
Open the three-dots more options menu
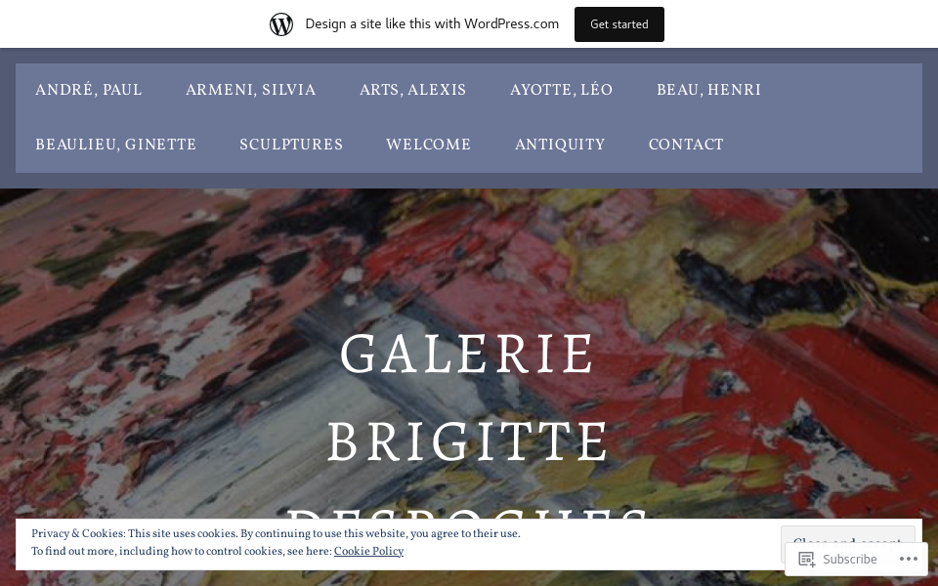click(x=908, y=559)
